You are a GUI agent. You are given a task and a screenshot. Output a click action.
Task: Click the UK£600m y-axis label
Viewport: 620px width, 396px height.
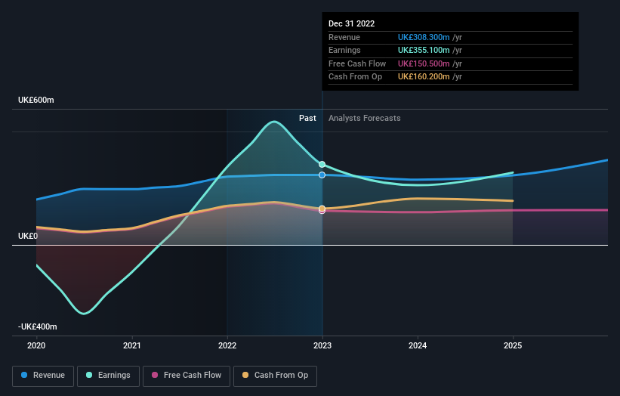click(x=36, y=100)
